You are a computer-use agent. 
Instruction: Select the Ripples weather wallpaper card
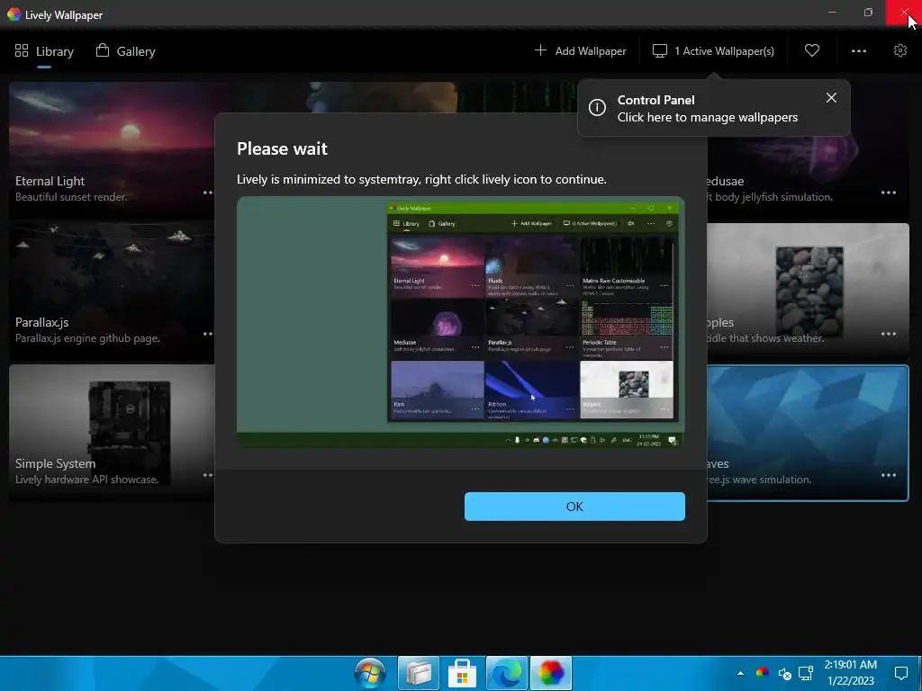point(808,291)
